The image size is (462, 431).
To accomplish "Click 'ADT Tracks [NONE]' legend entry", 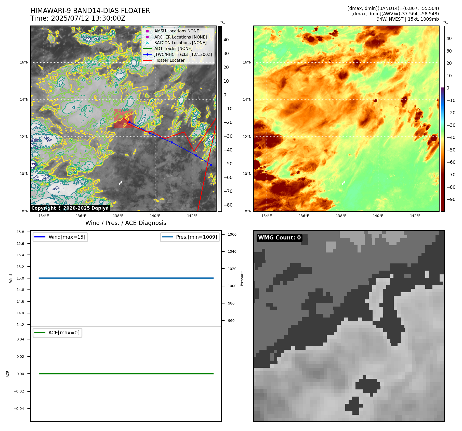I will point(173,48).
